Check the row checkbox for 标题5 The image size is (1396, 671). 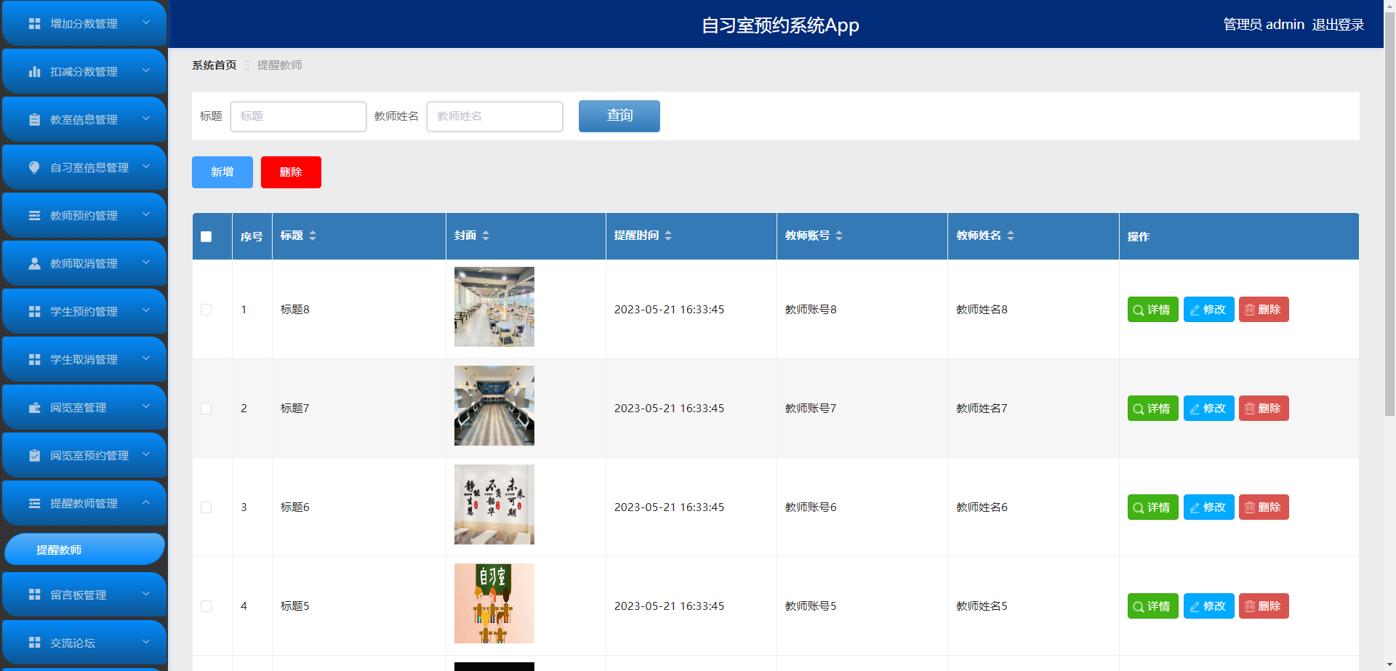[206, 606]
